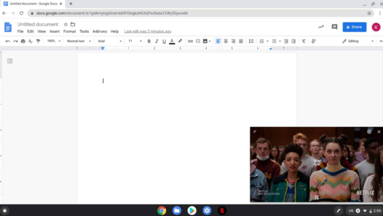Open the Tools menu
Image resolution: width=383 pixels, height=216 pixels.
(x=84, y=32)
